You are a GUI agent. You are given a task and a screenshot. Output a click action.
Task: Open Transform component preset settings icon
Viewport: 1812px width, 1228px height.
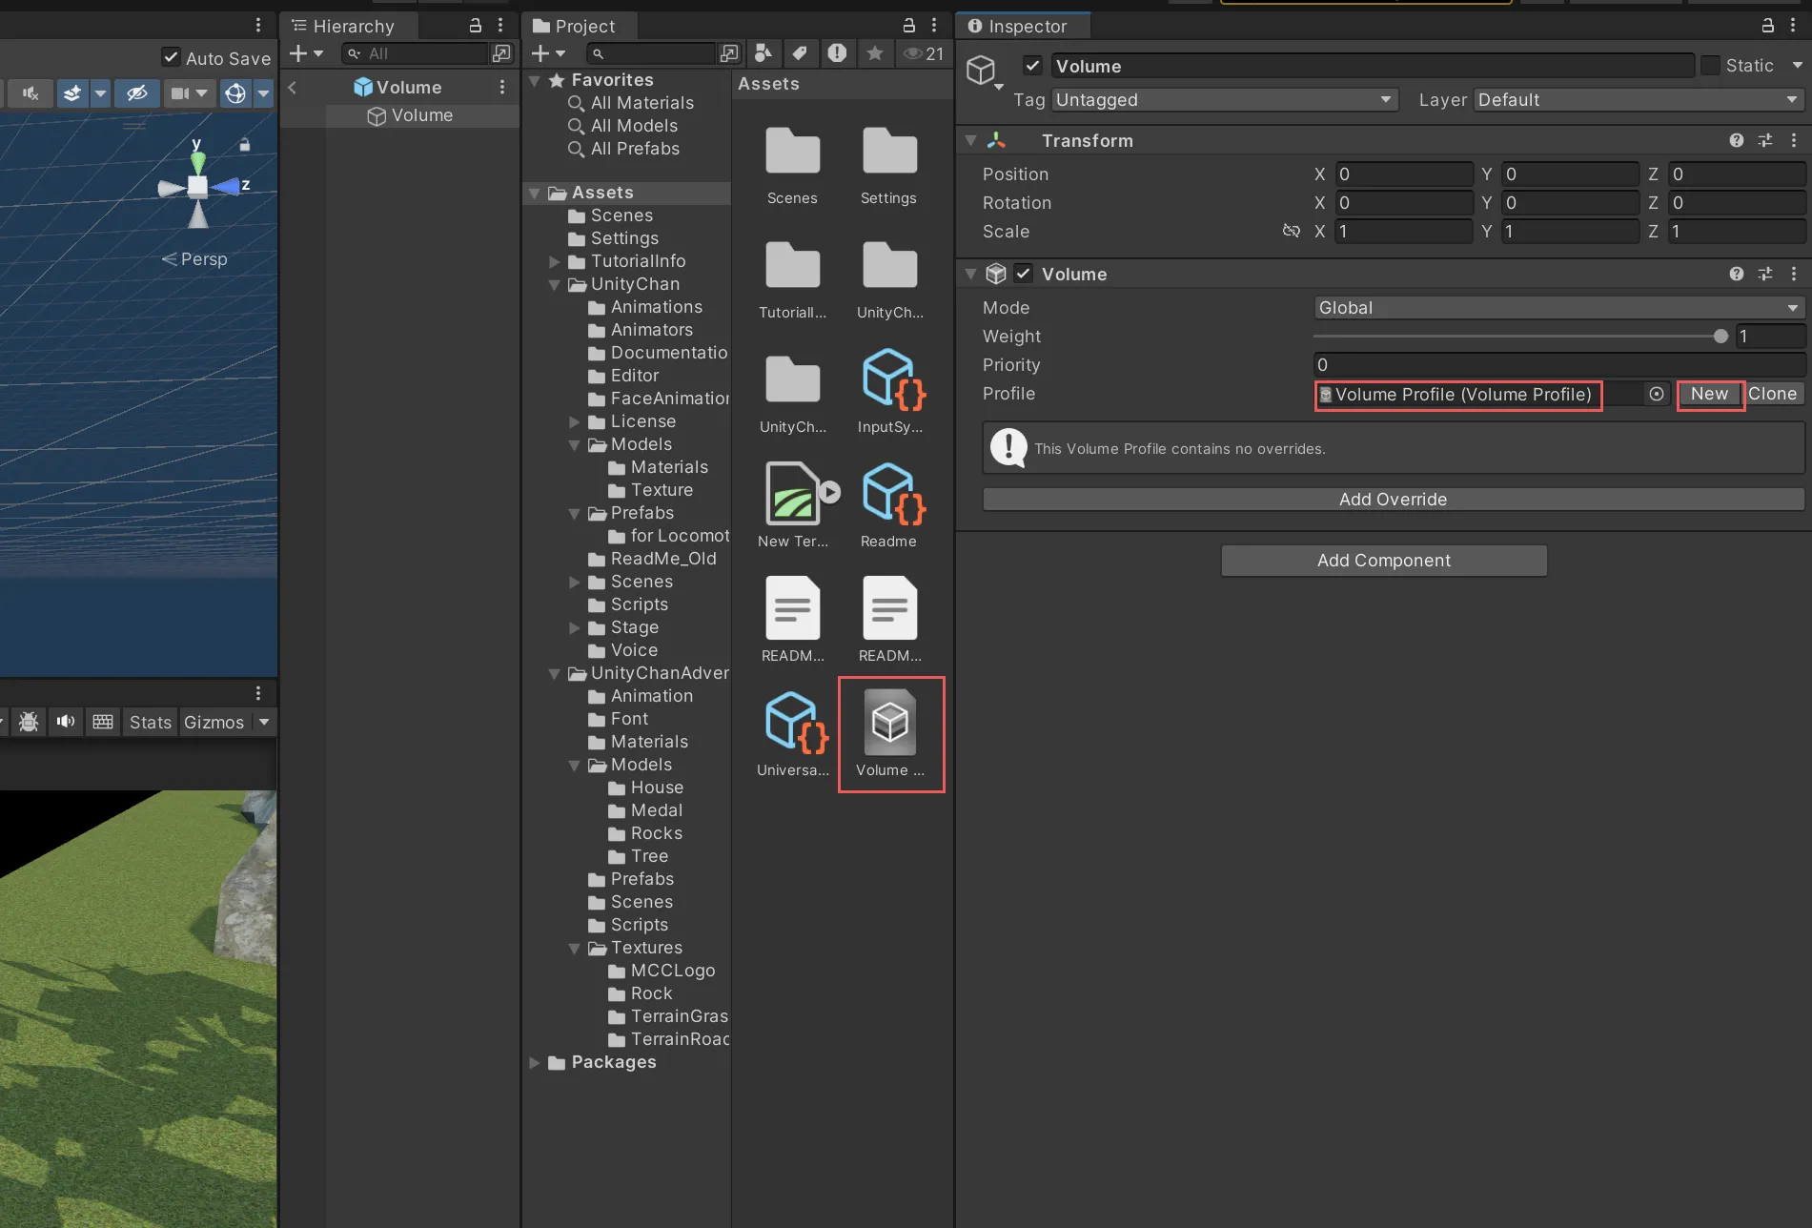coord(1765,141)
